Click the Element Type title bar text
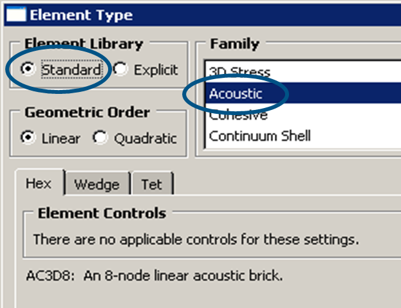The image size is (401, 308). 81,15
